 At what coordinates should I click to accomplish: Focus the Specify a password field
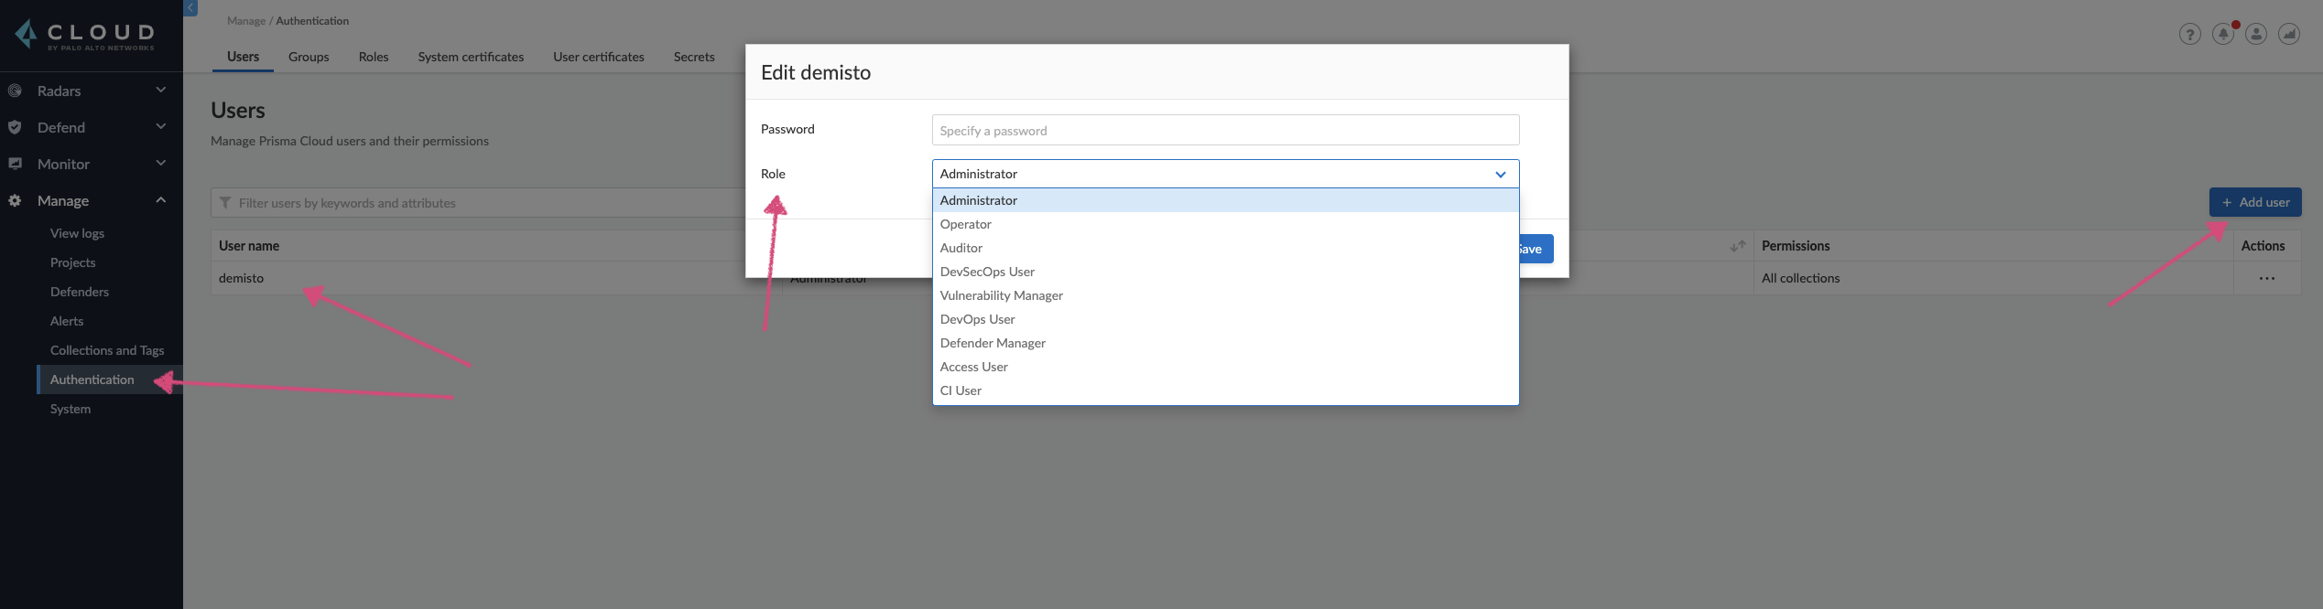[1225, 130]
